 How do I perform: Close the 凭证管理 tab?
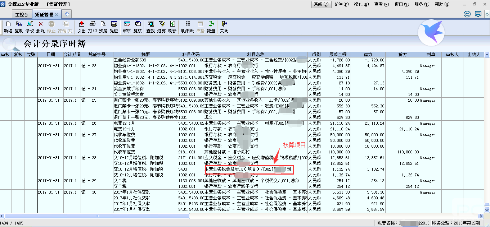click(x=57, y=14)
